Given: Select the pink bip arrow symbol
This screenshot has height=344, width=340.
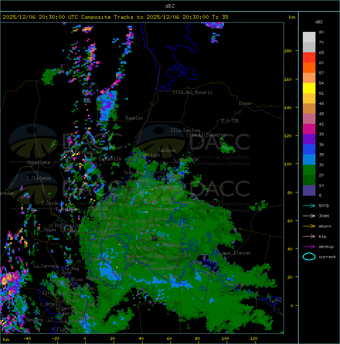Looking at the screenshot, I should (309, 237).
